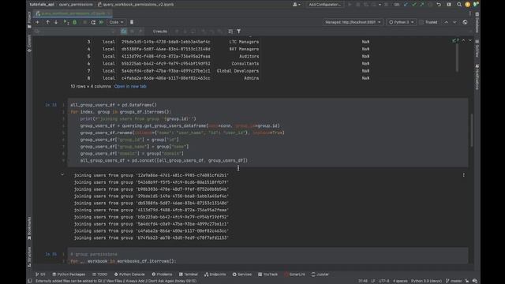Click tutorials_api breadcrumb
The image size is (505, 284).
(42, 5)
